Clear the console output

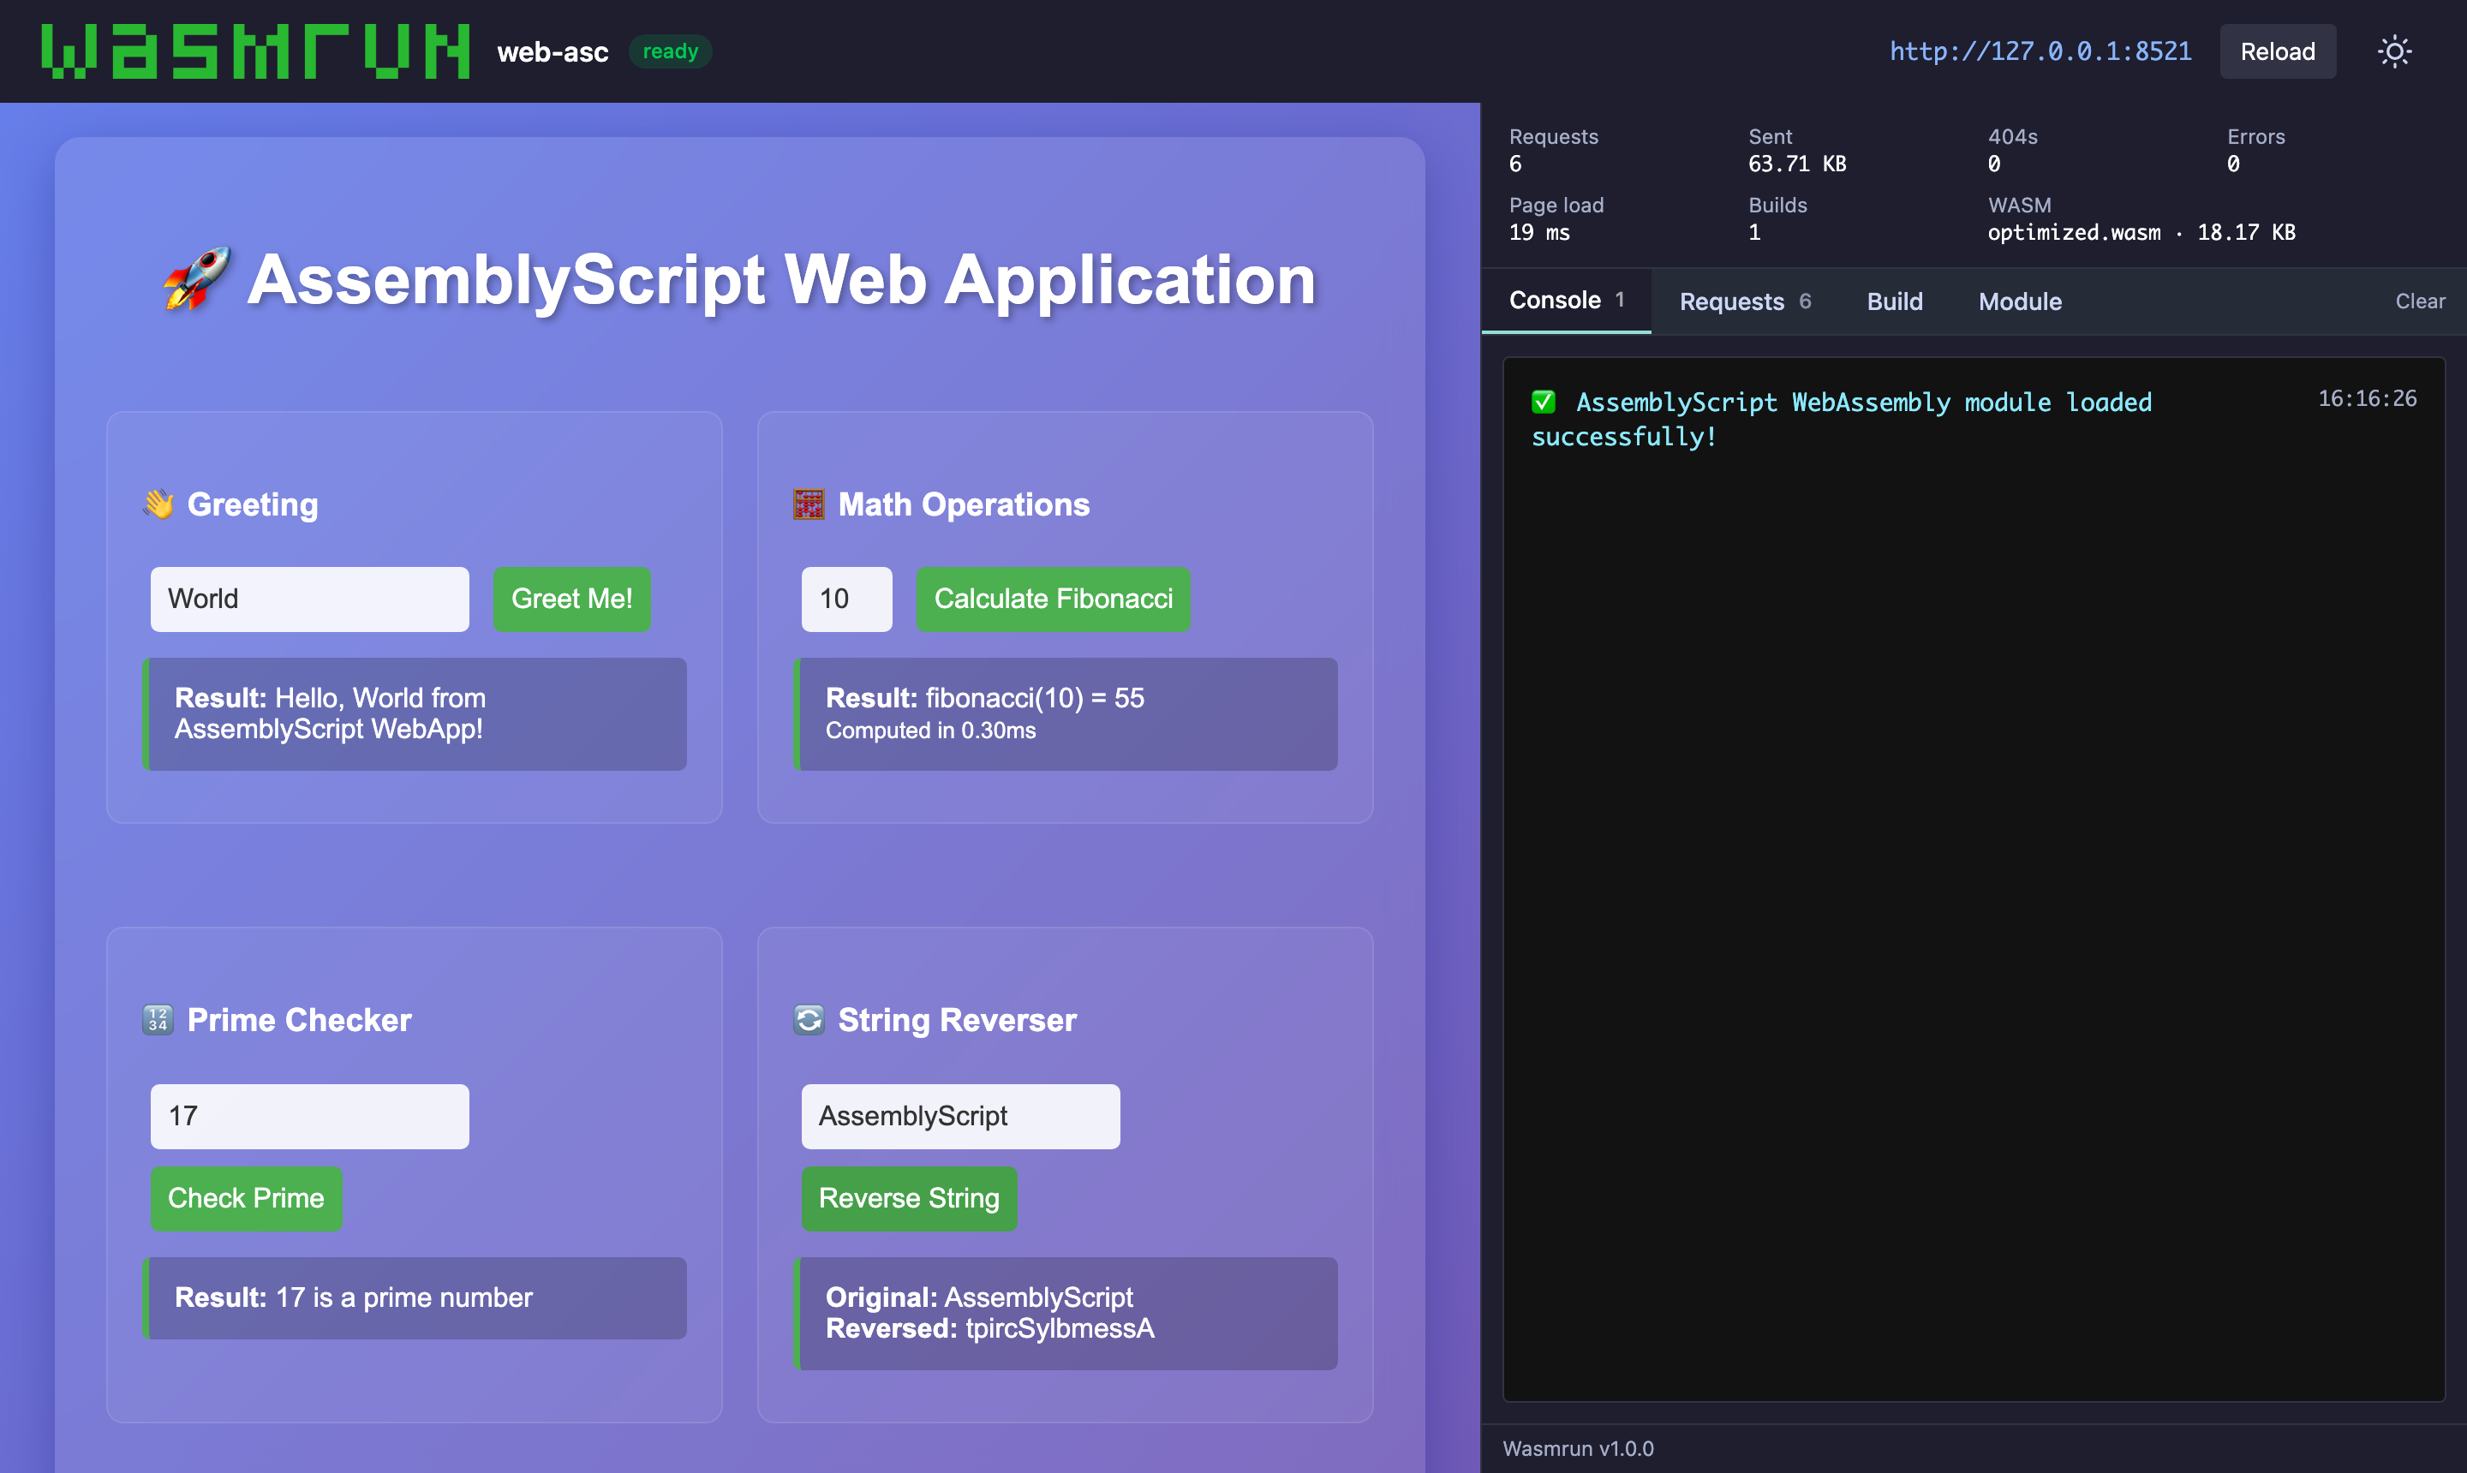pos(2419,301)
